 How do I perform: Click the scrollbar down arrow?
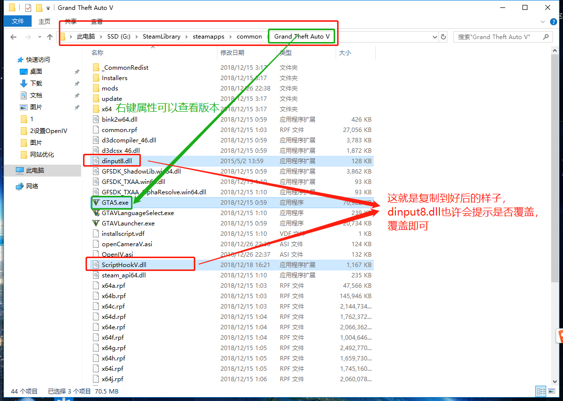555,381
